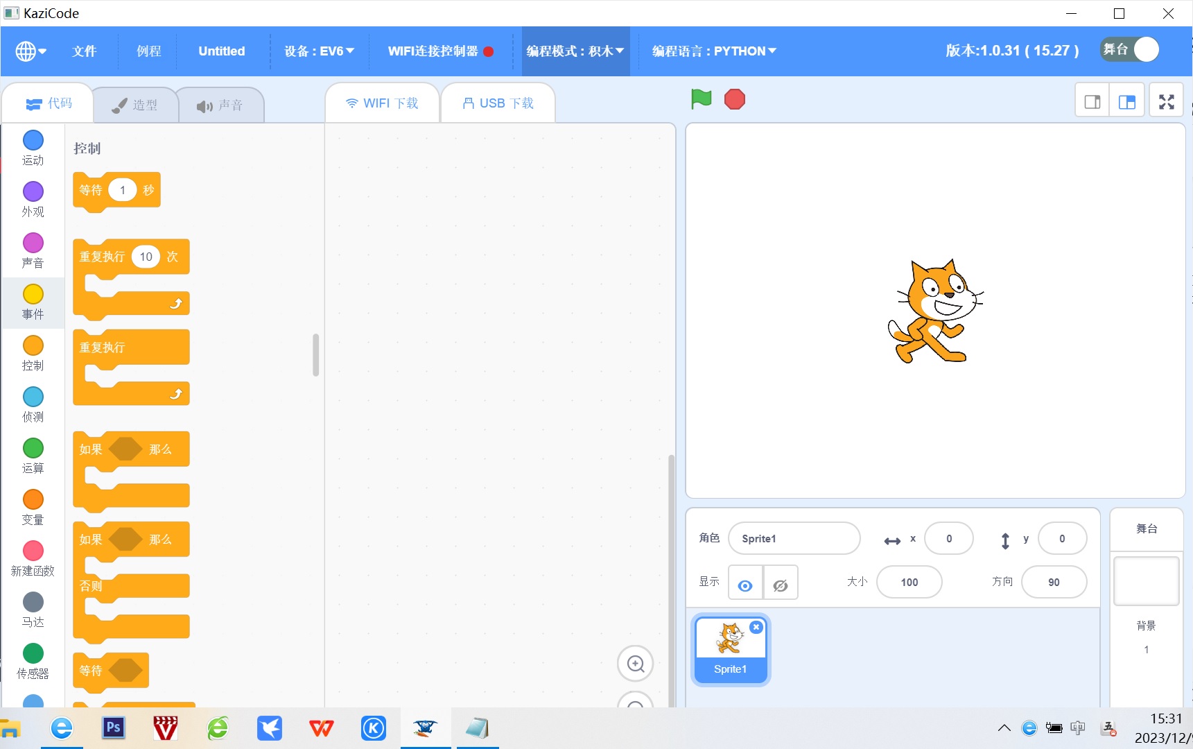Select the 新建函数 category
Screen dimensions: 1193x749
pyautogui.click(x=33, y=559)
